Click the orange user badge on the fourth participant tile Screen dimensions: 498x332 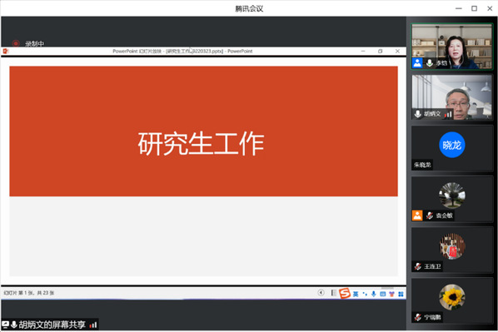(417, 216)
